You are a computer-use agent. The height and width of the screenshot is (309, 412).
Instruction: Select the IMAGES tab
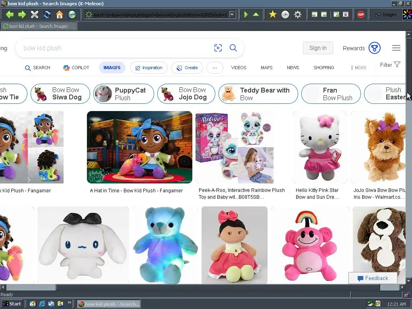pos(112,68)
